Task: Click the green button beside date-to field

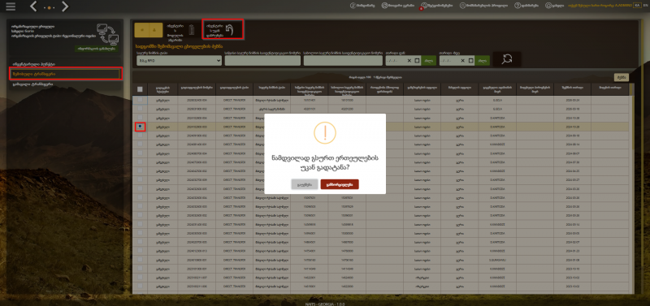Action: coord(483,61)
